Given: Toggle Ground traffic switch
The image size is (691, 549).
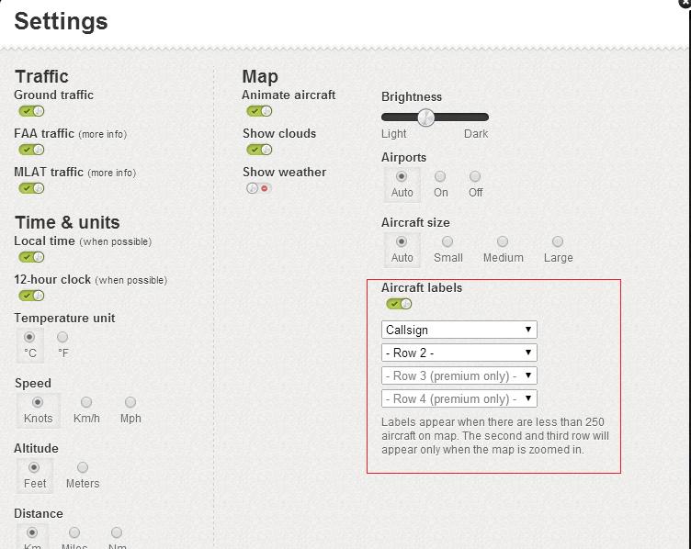Looking at the screenshot, I should pos(31,111).
